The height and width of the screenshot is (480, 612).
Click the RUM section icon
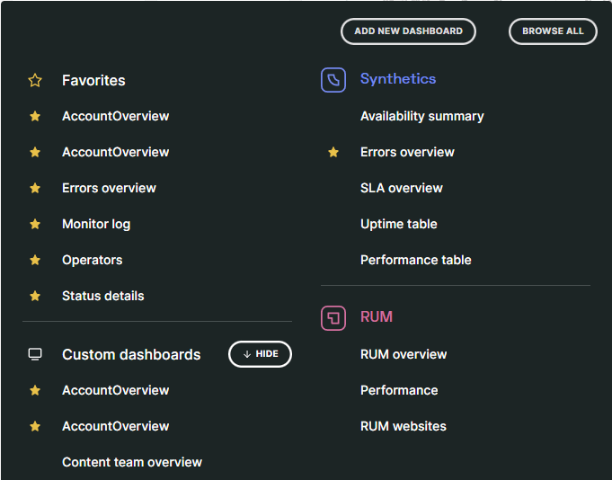pos(333,317)
